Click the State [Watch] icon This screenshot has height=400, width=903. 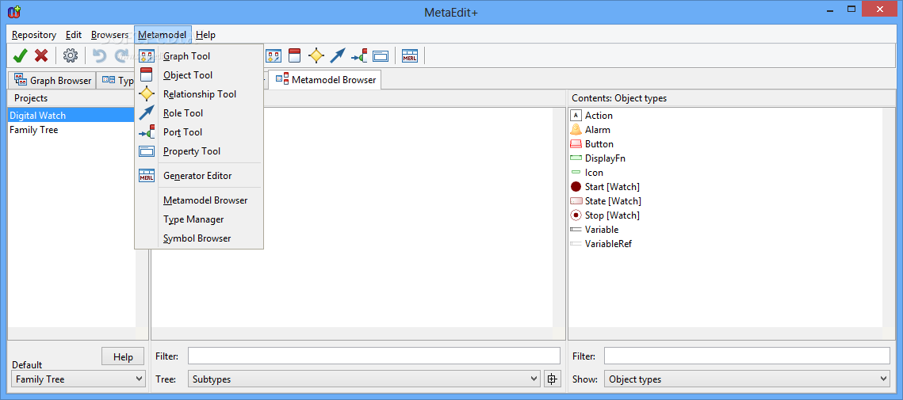click(x=576, y=201)
